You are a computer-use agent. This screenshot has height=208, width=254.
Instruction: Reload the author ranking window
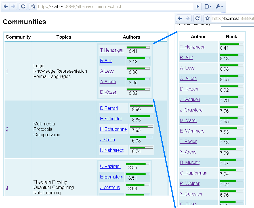197,18
